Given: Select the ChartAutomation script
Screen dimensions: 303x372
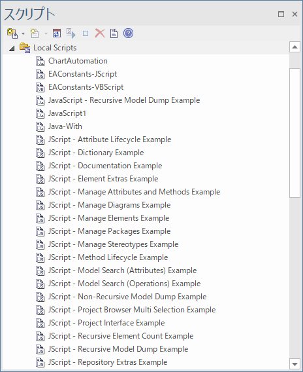Looking at the screenshot, I should [78, 61].
